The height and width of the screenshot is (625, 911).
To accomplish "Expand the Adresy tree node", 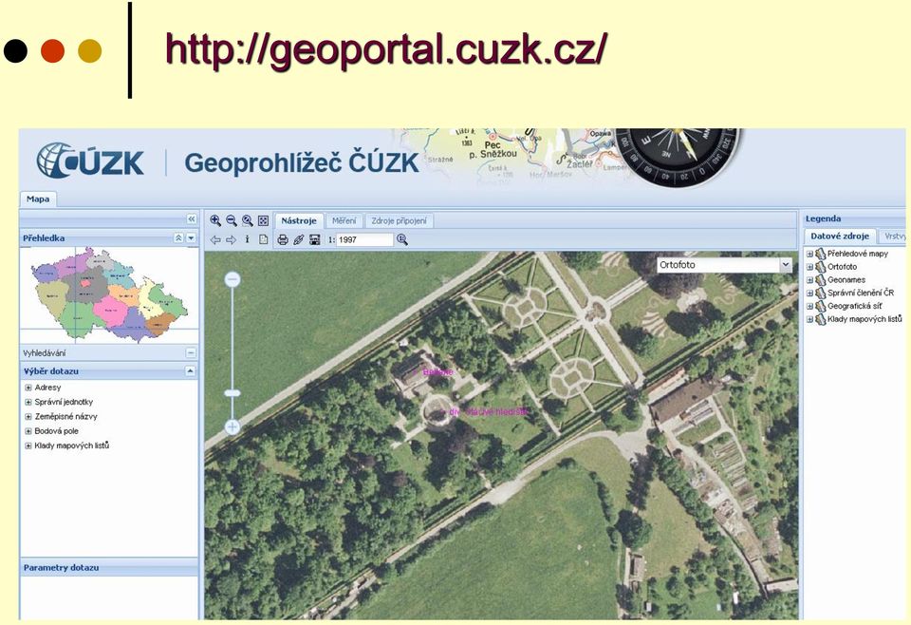I will (28, 388).
